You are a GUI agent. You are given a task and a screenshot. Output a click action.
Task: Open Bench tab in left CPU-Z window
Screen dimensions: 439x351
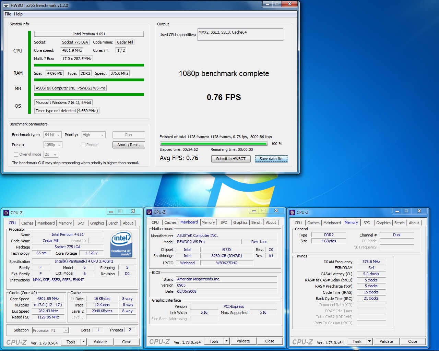click(x=114, y=223)
